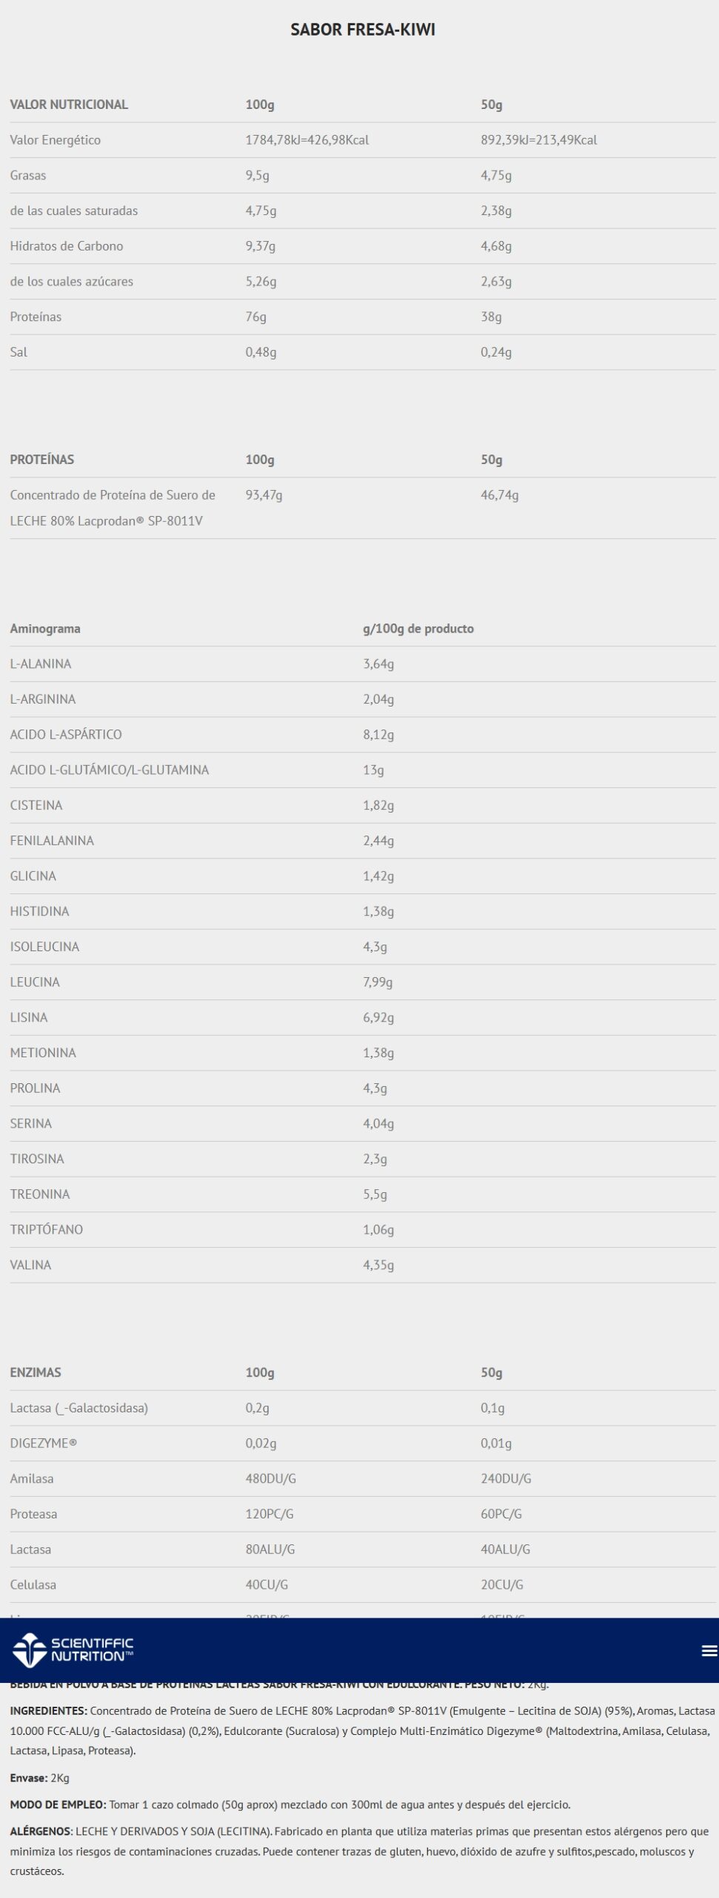
Task: Click the ACIDO L-GLUTÁMICO/L-GLUTAMINA row
Action: 110,770
